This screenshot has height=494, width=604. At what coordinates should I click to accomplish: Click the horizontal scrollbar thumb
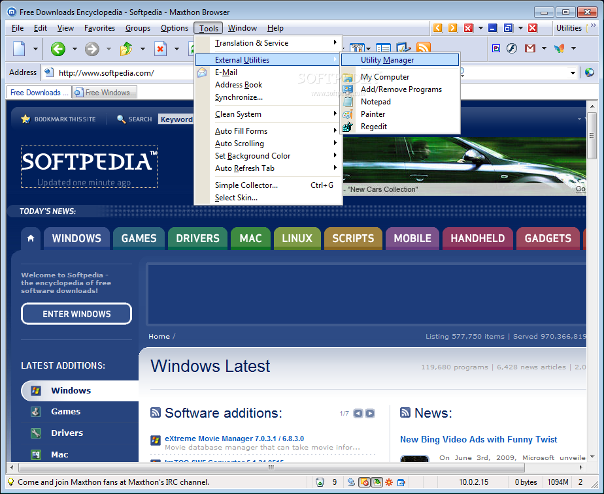pyautogui.click(x=271, y=467)
